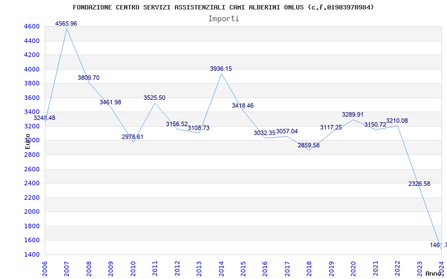Click the chart title mentioning FONDAZIONE CENTRO SERVIZI

223,7
